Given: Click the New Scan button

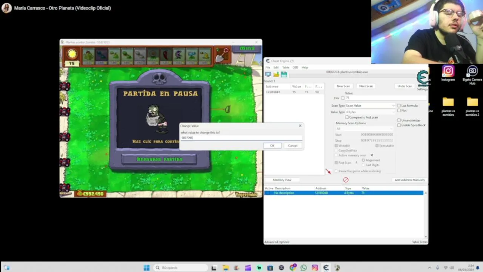Looking at the screenshot, I should pos(343,86).
